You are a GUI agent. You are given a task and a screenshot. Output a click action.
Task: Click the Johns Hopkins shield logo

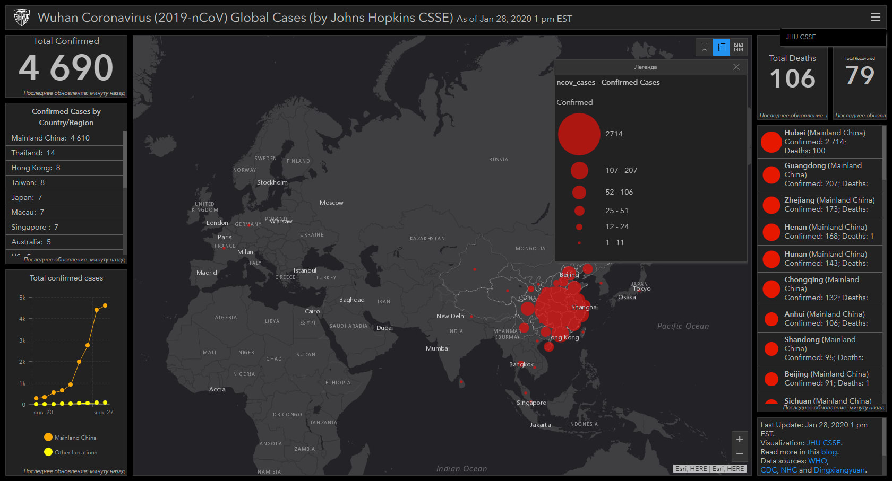coord(21,18)
